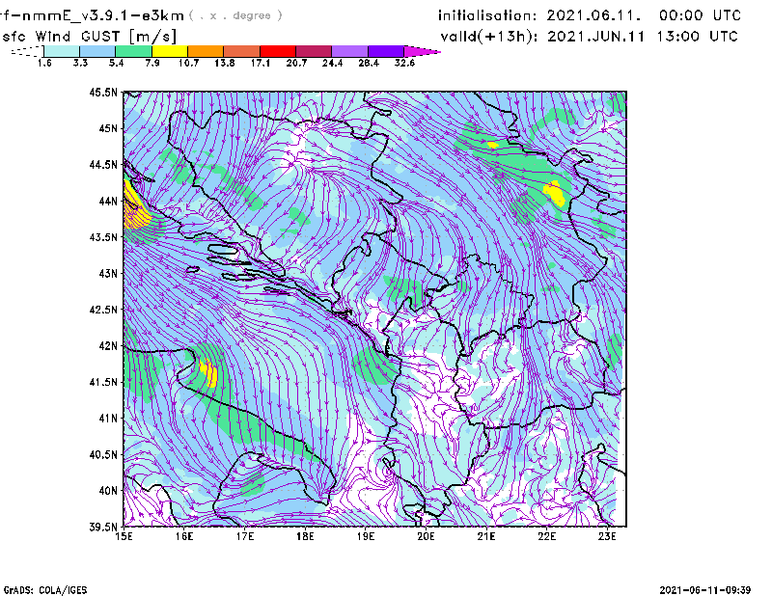Click the '2021-06-11-09:39' timestamp
The image size is (772, 596).
705,590
